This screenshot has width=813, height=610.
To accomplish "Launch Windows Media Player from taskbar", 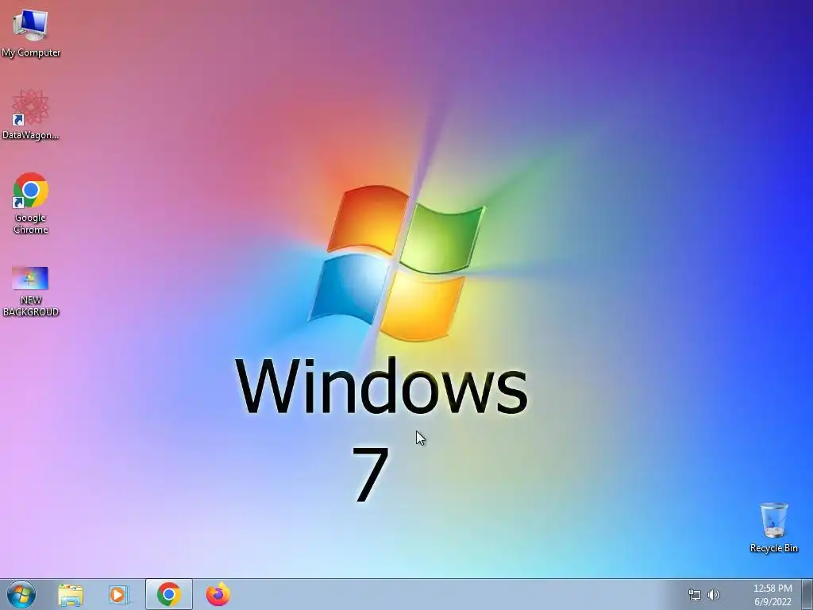I will click(118, 594).
